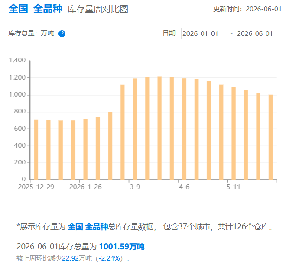The height and width of the screenshot is (264, 286).
Task: Select the last bar for 2026-06-01
Action: (x=270, y=137)
